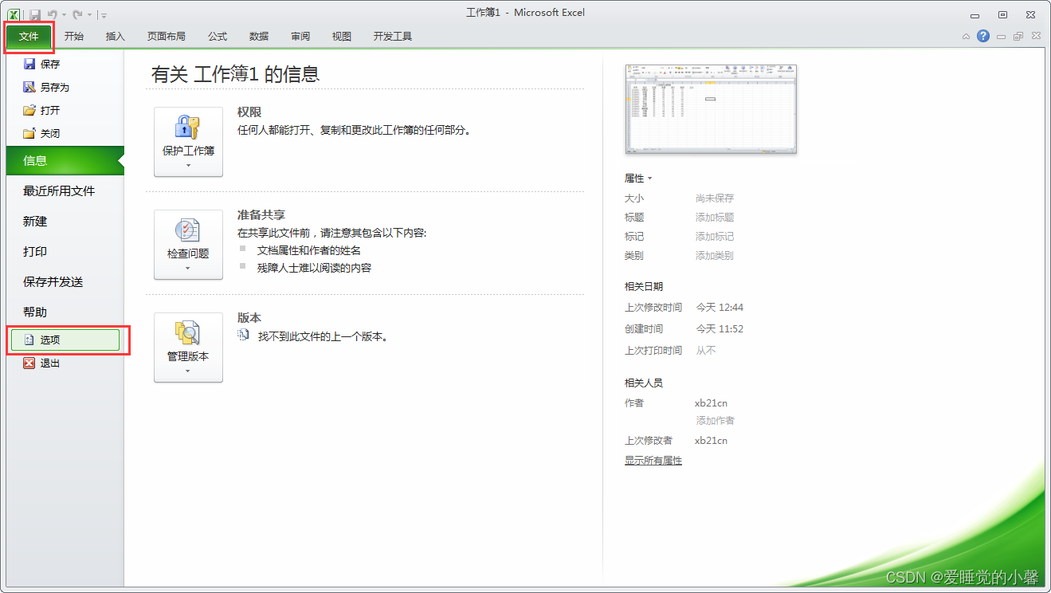Click the 文件 tab
Viewport: 1051px width, 593px height.
click(29, 36)
